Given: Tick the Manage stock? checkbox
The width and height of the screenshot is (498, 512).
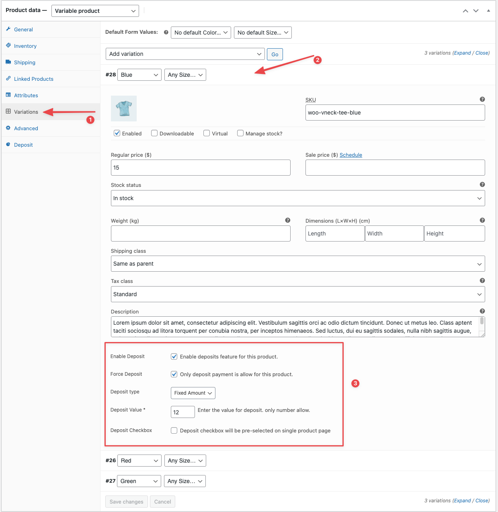Looking at the screenshot, I should pos(240,133).
